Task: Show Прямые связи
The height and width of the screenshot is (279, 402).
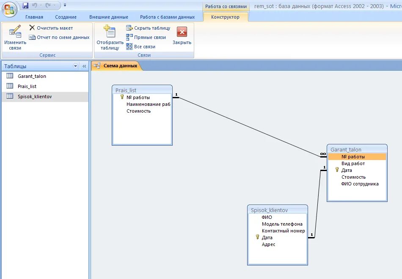Action: click(146, 37)
